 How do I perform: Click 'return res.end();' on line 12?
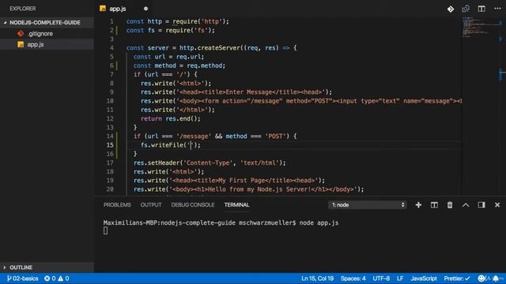(x=171, y=118)
